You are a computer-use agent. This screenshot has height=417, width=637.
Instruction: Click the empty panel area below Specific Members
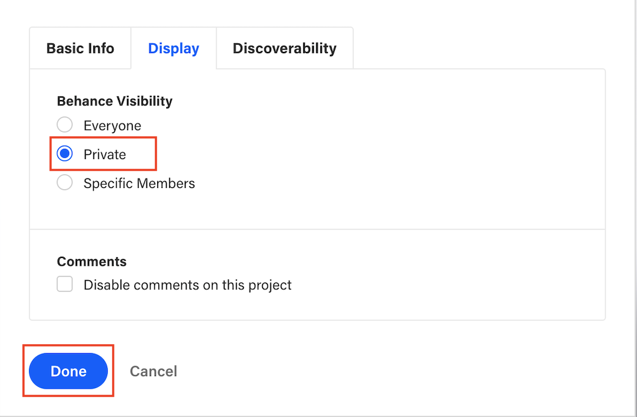click(x=317, y=208)
